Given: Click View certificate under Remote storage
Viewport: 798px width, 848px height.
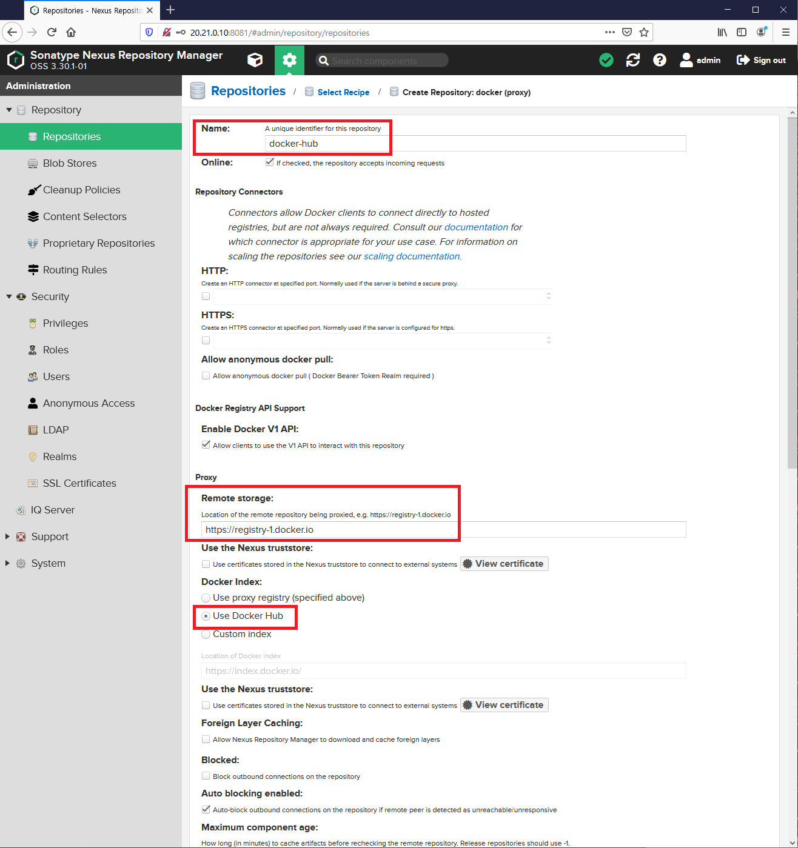Looking at the screenshot, I should [505, 564].
